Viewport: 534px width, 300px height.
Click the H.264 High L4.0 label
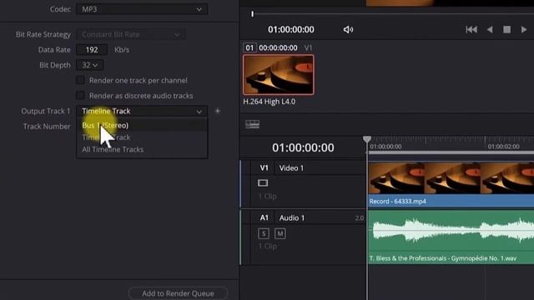pos(269,102)
